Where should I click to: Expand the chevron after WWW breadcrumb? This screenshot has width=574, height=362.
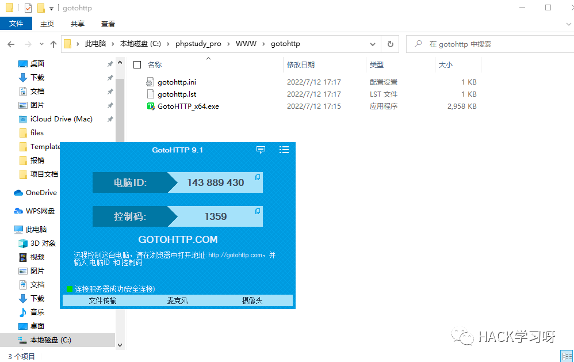pos(263,44)
